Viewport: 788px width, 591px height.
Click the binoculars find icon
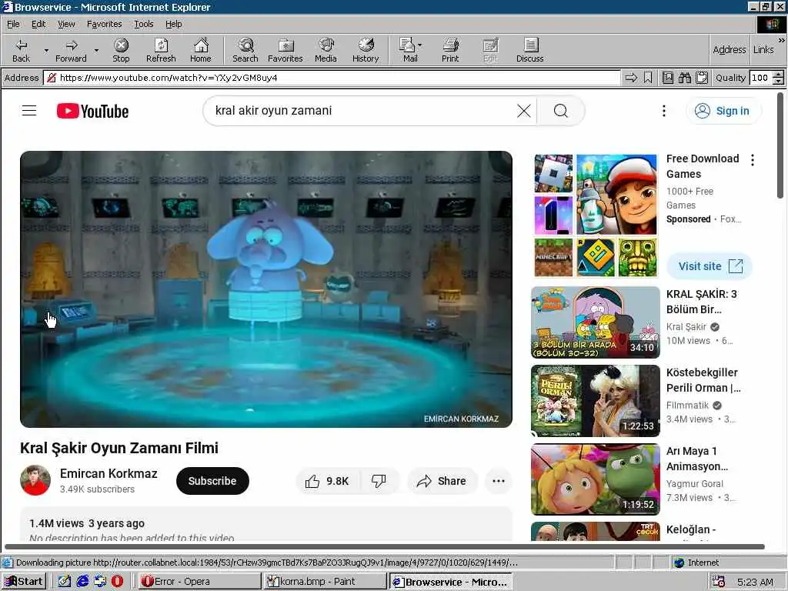(x=684, y=78)
